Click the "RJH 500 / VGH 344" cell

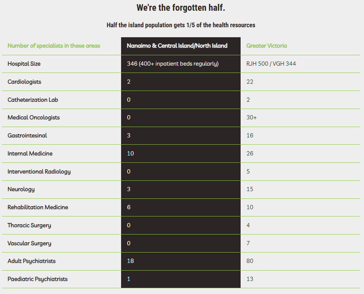[x=271, y=64]
